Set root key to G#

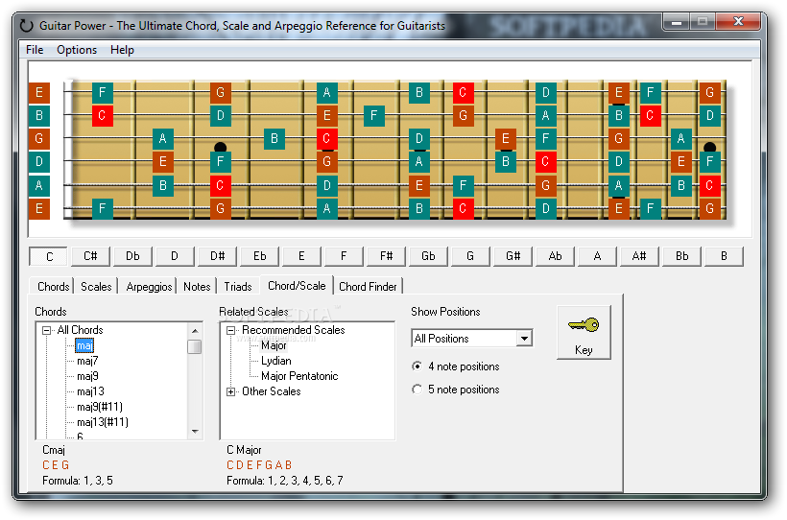513,256
